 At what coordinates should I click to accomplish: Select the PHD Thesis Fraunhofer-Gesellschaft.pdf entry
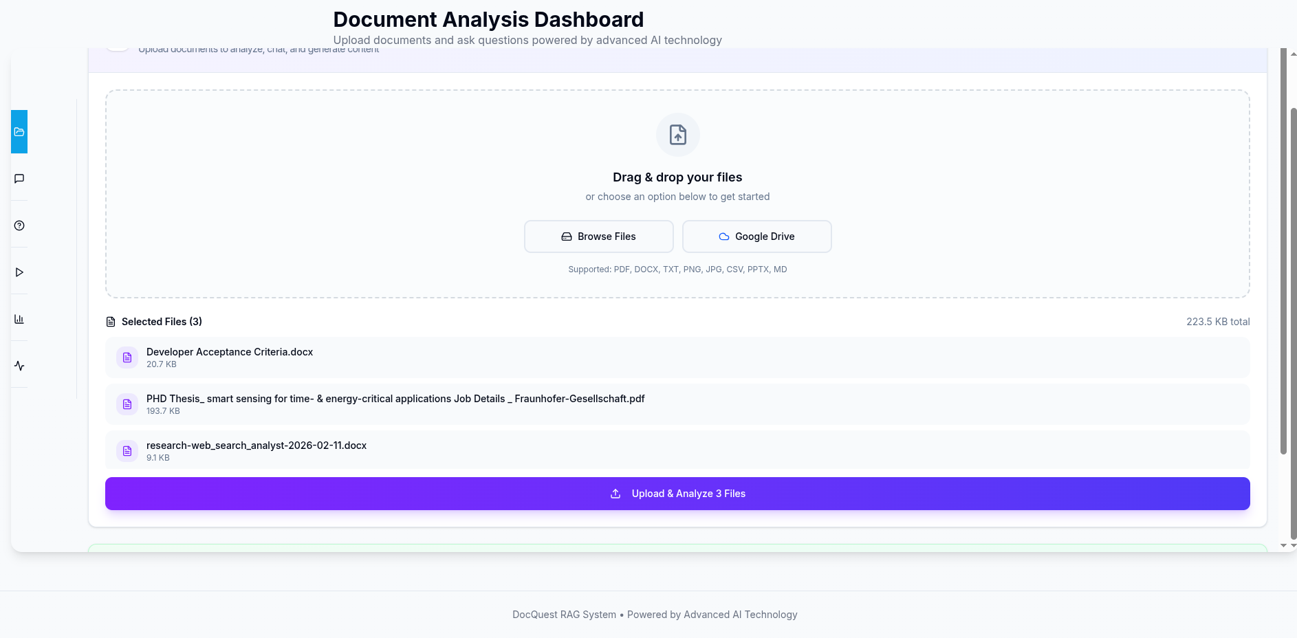coord(677,404)
